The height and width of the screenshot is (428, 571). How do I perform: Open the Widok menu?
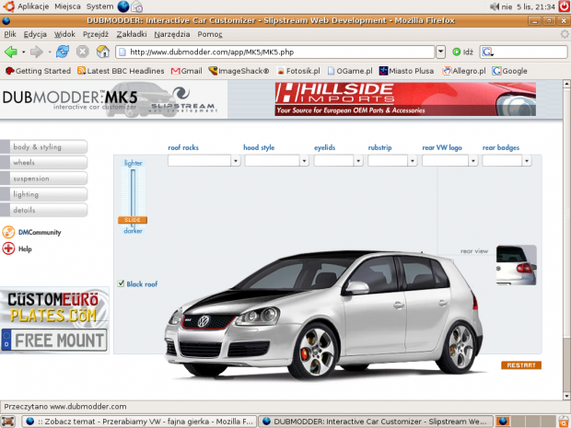tap(64, 34)
